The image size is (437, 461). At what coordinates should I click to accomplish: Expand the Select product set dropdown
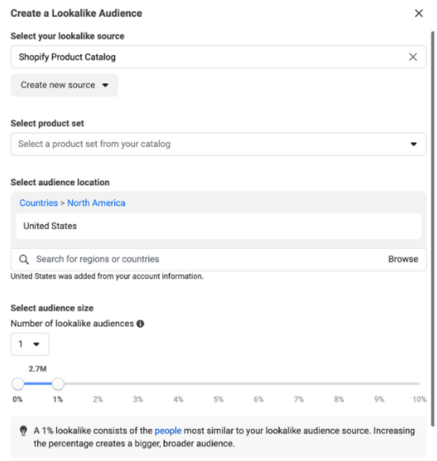[218, 144]
